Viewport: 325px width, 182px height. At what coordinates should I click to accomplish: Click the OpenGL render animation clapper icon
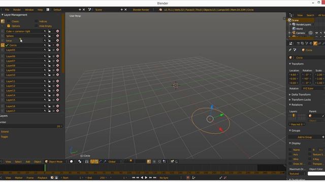click(x=176, y=162)
